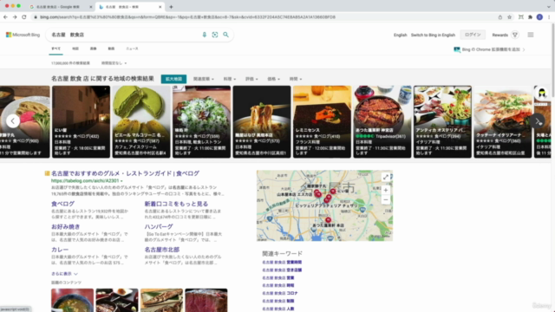
Task: Open the 料理 cuisine filter dropdown
Action: pos(229,79)
